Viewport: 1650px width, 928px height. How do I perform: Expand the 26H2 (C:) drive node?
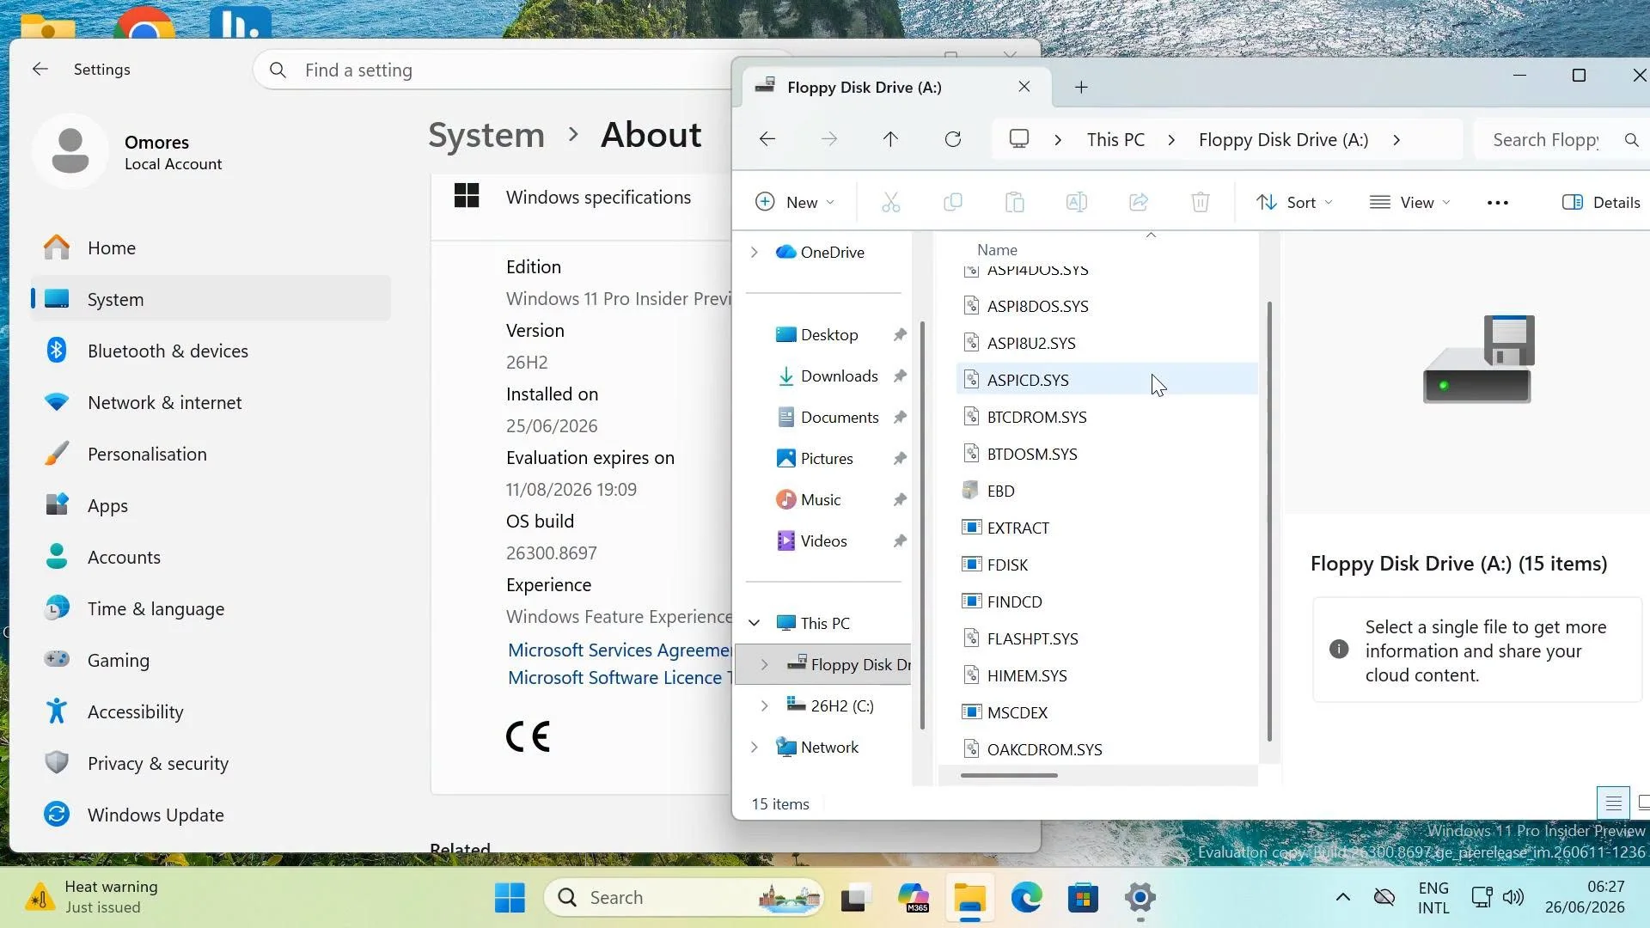pyautogui.click(x=764, y=705)
